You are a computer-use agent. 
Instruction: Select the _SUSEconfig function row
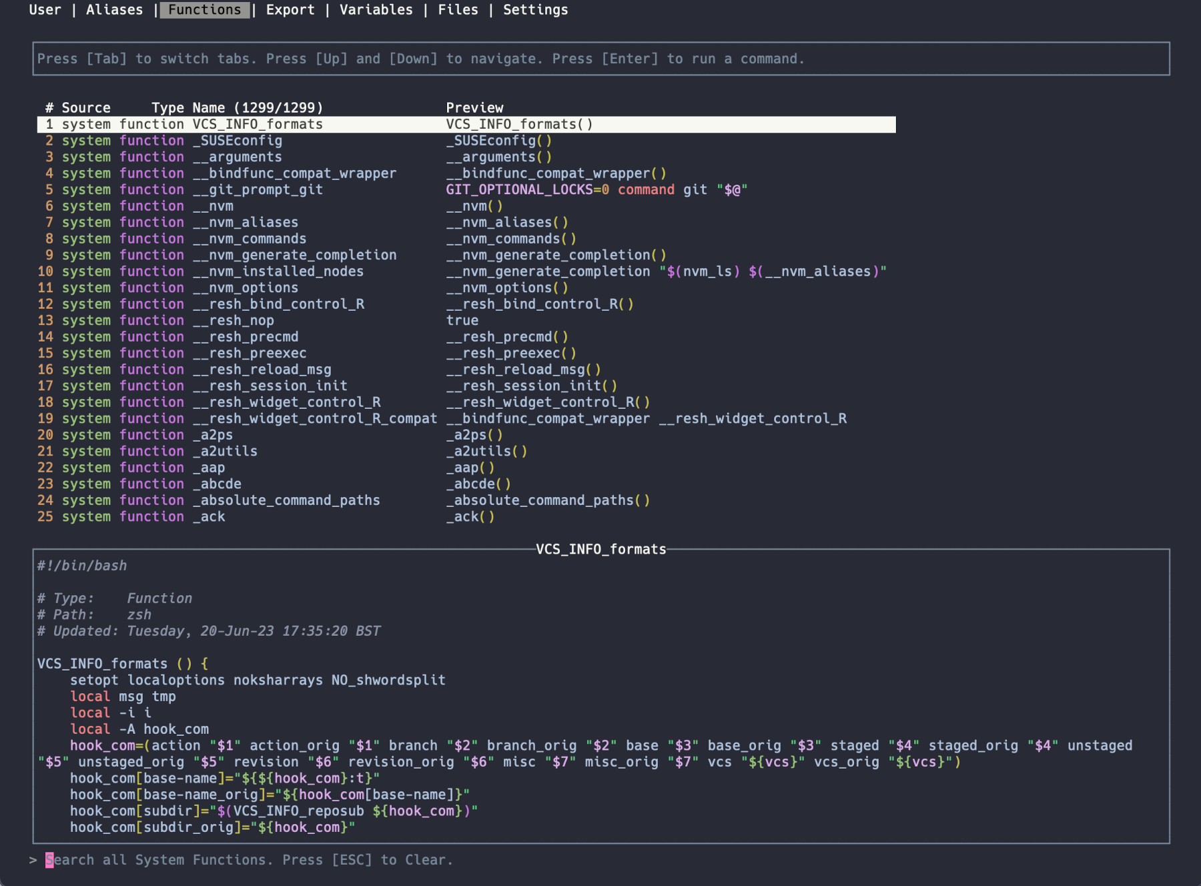coord(241,141)
